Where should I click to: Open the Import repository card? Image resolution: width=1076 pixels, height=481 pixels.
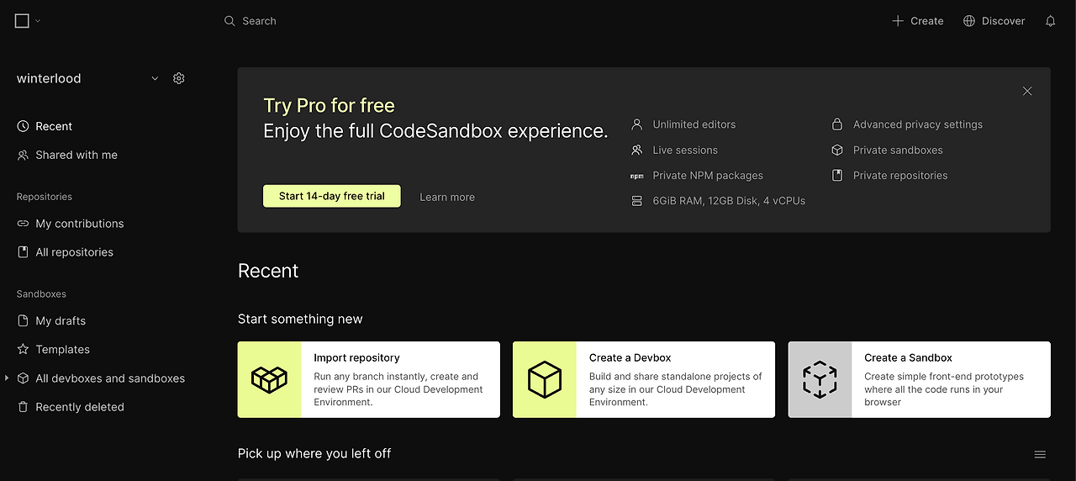pos(369,379)
